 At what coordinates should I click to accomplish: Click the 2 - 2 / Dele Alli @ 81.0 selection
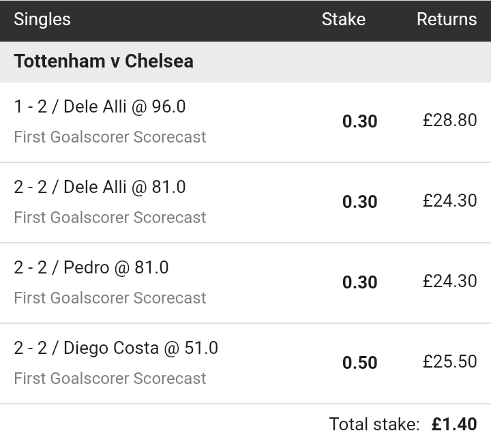(x=100, y=188)
